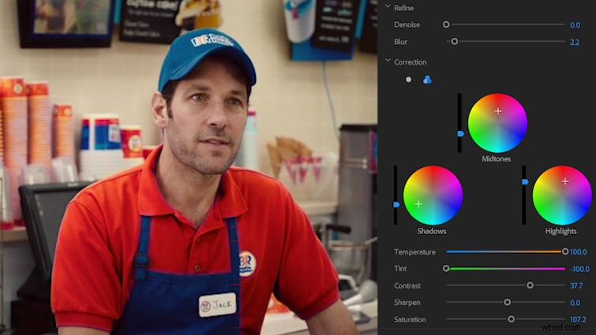Screen dimensions: 596x335
Task: Click the Denoise slider handle
Action: click(446, 24)
